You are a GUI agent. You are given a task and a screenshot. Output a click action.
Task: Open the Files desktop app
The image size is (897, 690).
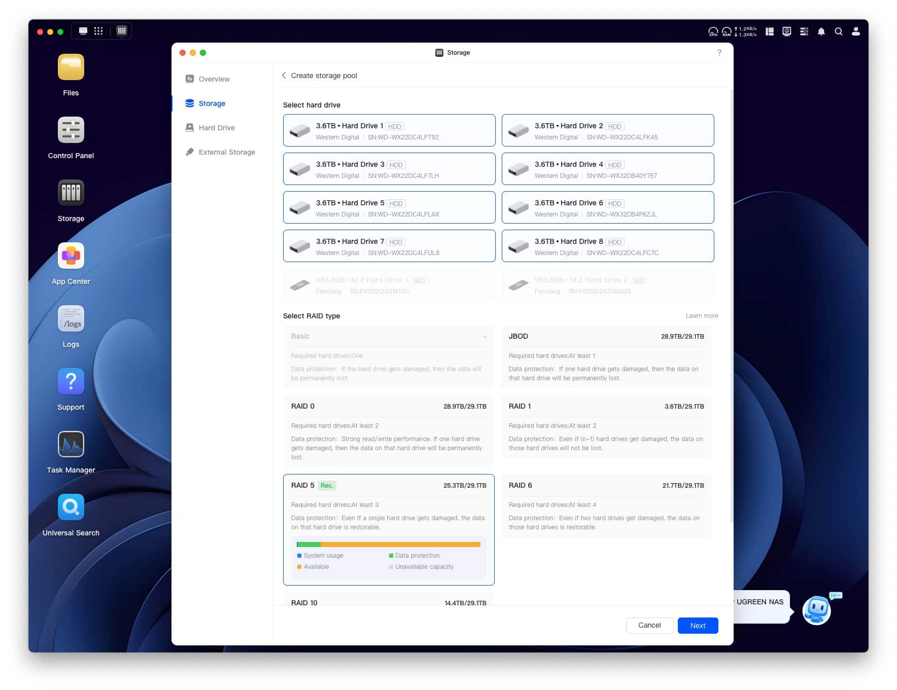[71, 67]
